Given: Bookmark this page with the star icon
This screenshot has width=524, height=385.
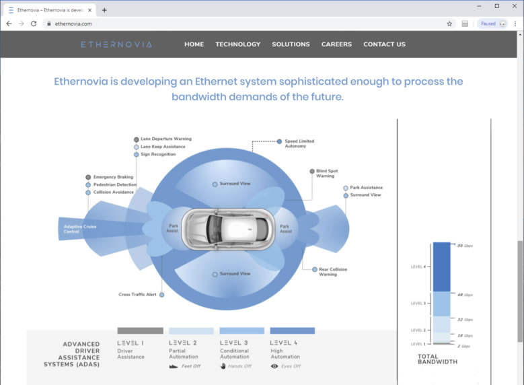Looking at the screenshot, I should coord(449,24).
